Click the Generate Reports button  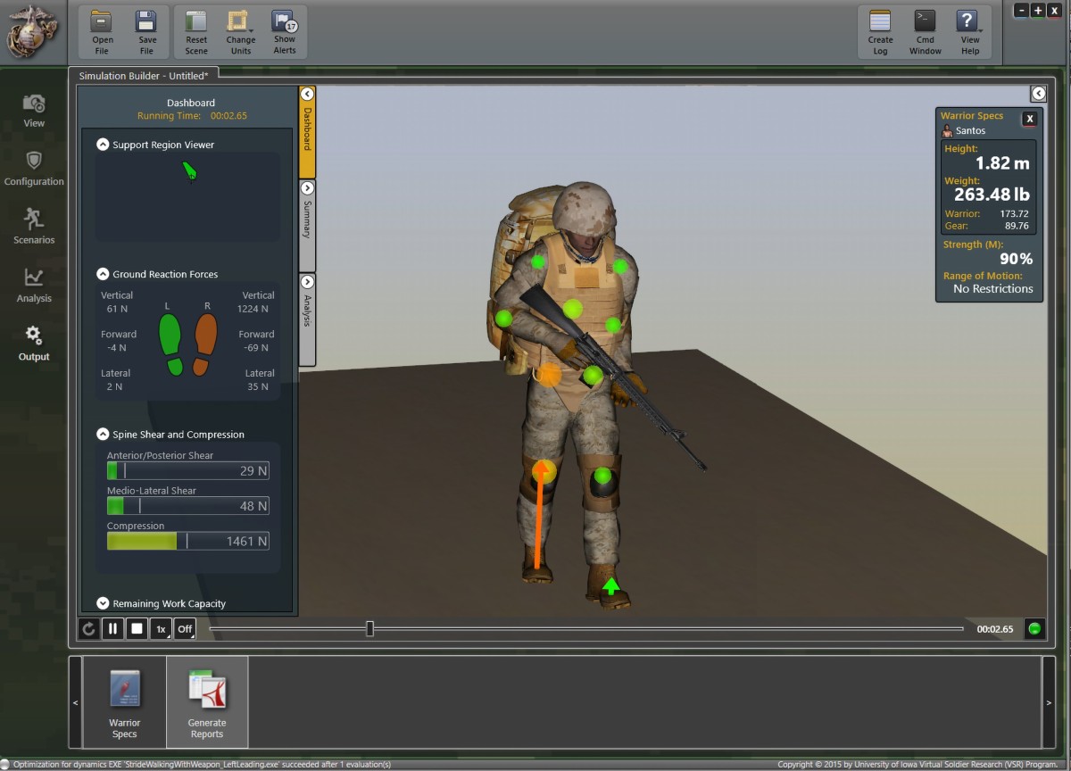pos(207,702)
